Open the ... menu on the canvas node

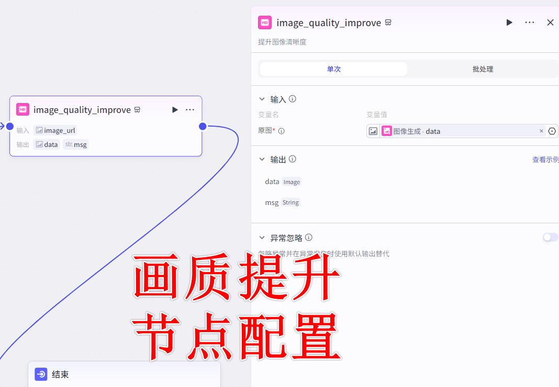pos(190,109)
